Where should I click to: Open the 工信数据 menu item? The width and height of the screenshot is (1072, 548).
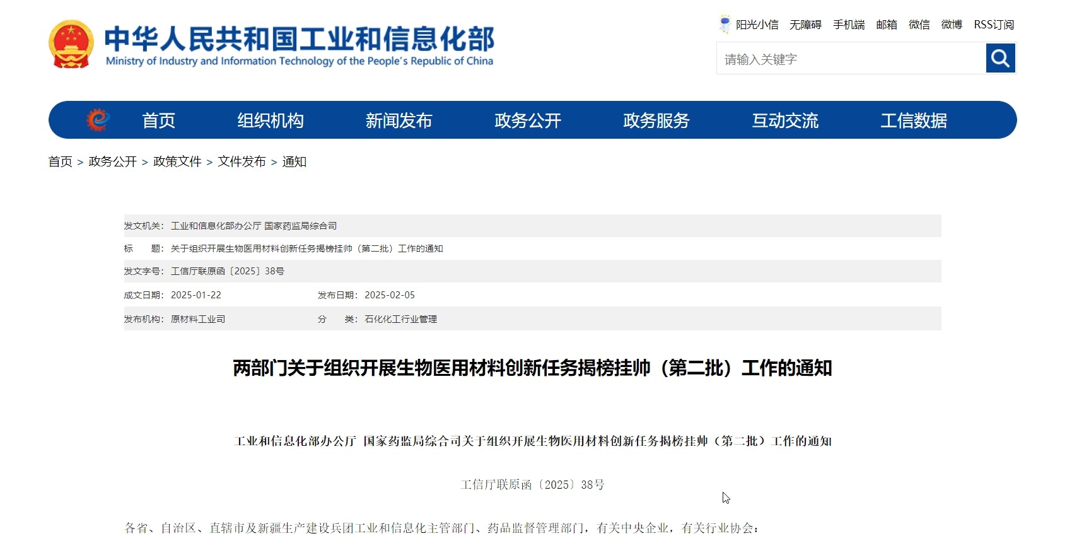(x=913, y=120)
